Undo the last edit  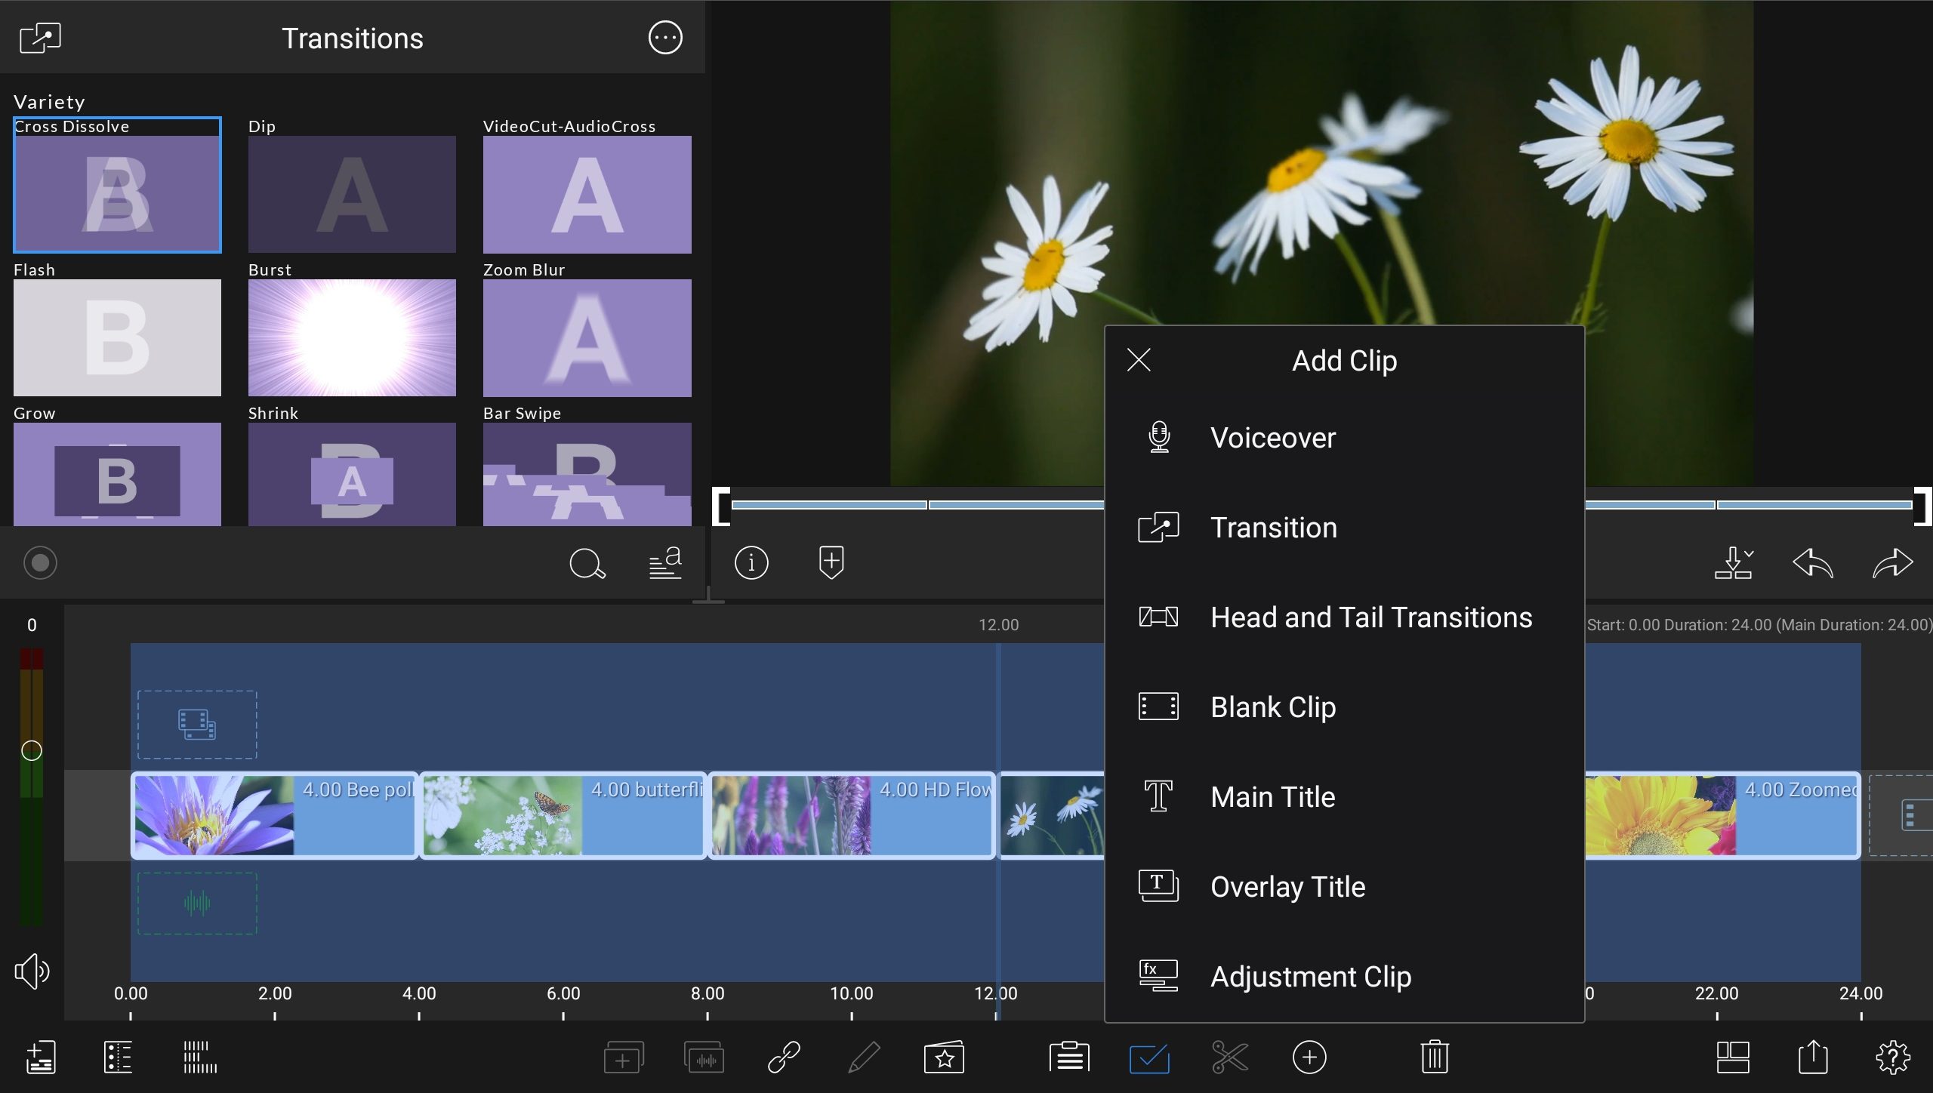(1812, 562)
